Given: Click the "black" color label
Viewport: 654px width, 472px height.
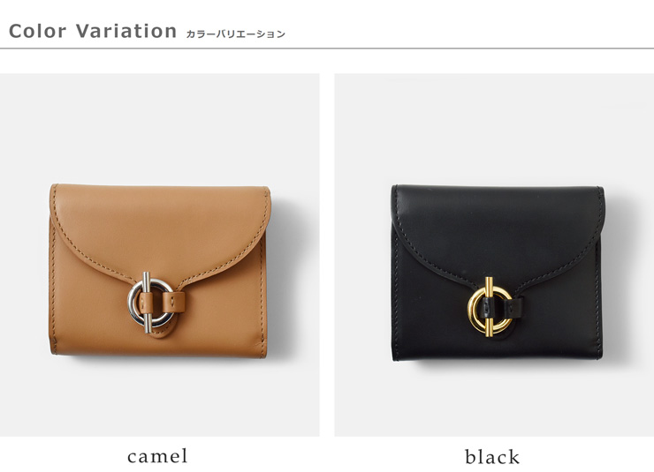Looking at the screenshot, I should [x=492, y=457].
